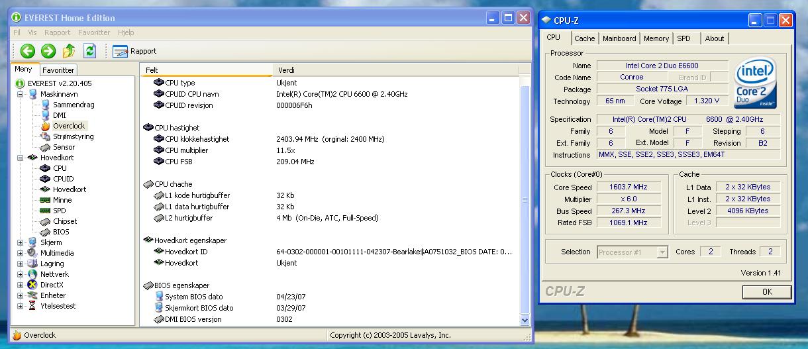Open the Rapport report button
The width and height of the screenshot is (808, 349).
coord(134,51)
